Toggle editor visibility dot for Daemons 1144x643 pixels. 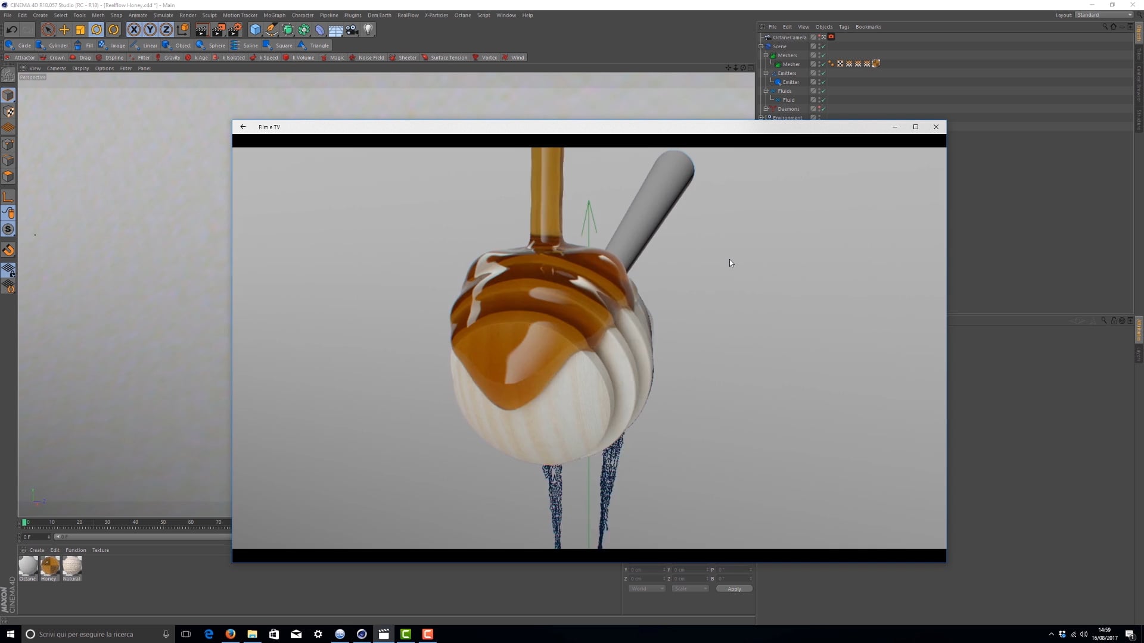[x=819, y=107]
